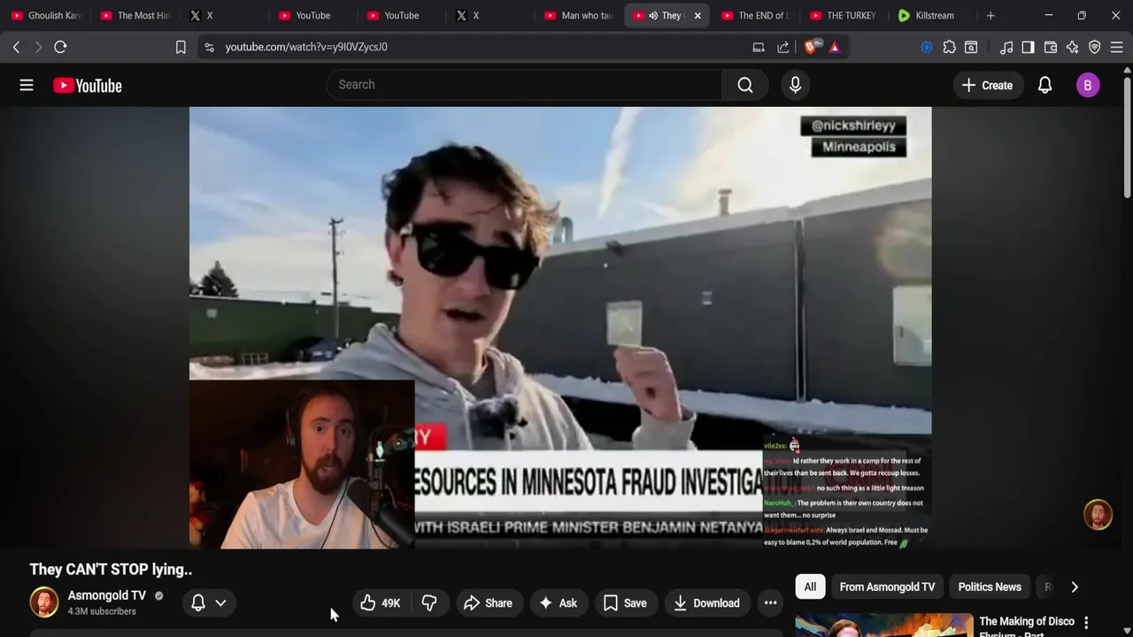Select From Asmongold TV filter chip
This screenshot has height=637, width=1133.
tap(887, 587)
